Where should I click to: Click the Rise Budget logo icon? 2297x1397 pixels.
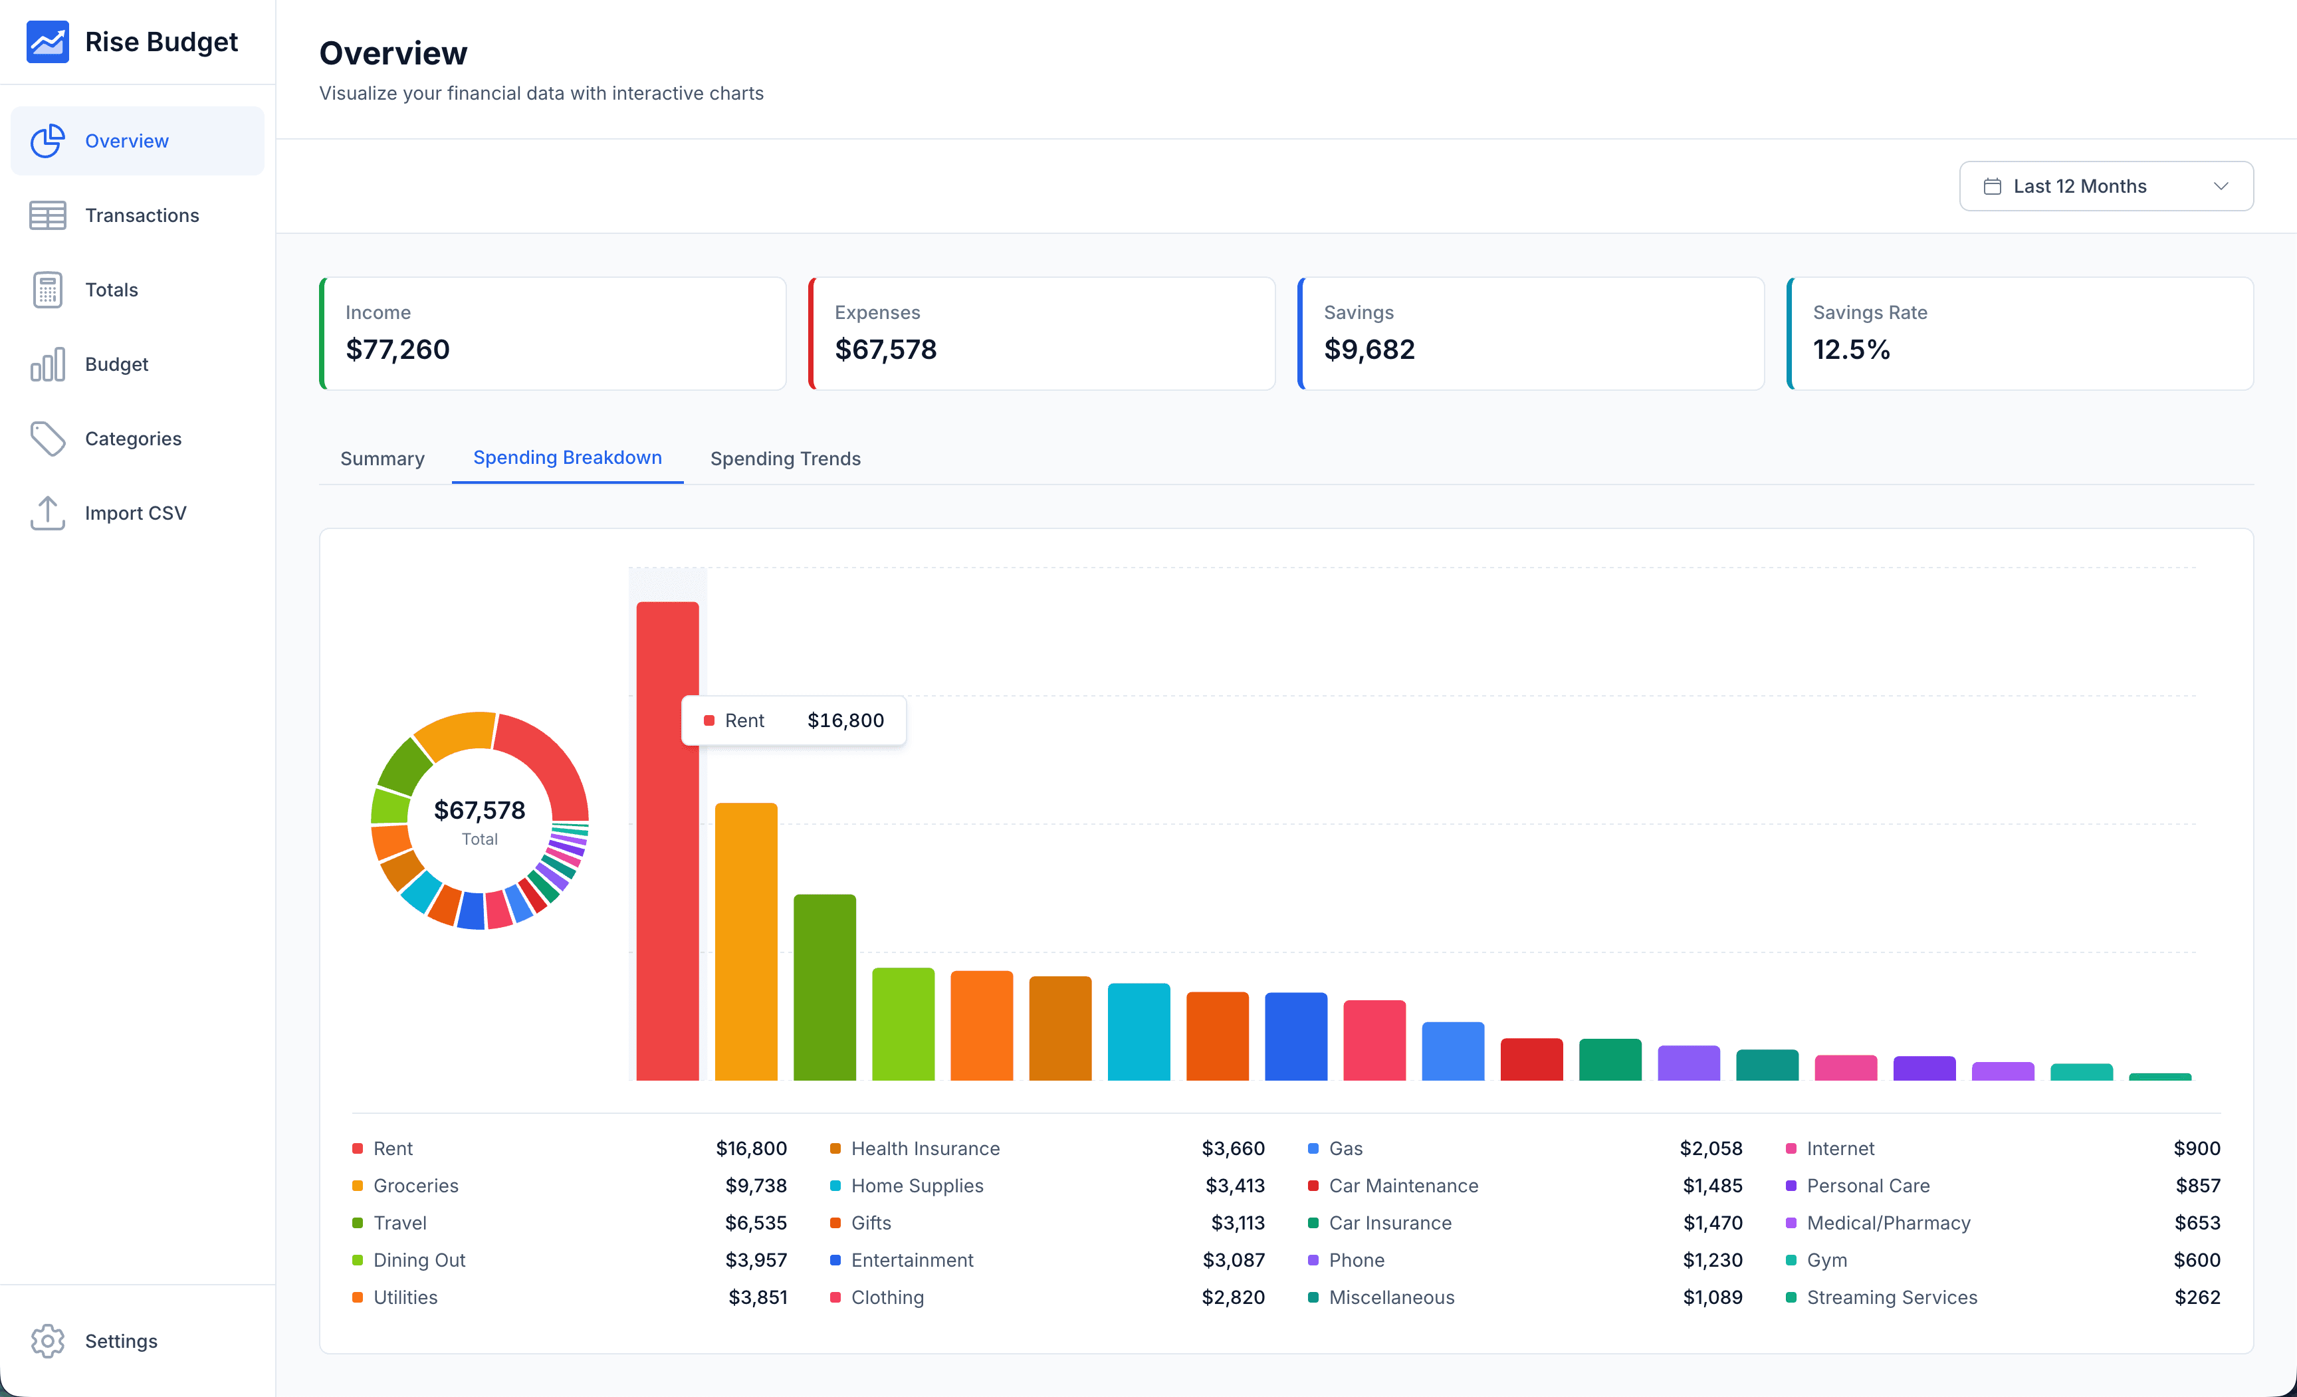pyautogui.click(x=49, y=41)
